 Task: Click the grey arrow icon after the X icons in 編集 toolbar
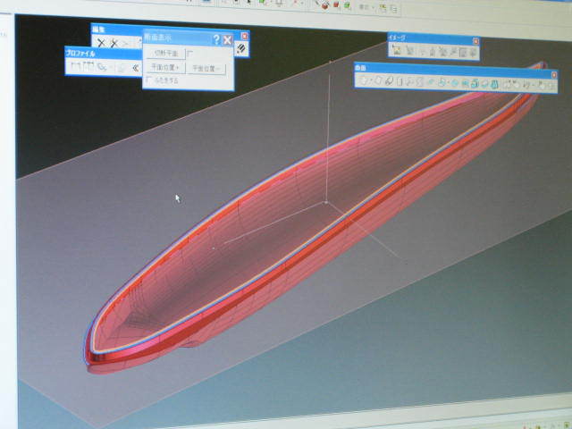click(x=126, y=44)
